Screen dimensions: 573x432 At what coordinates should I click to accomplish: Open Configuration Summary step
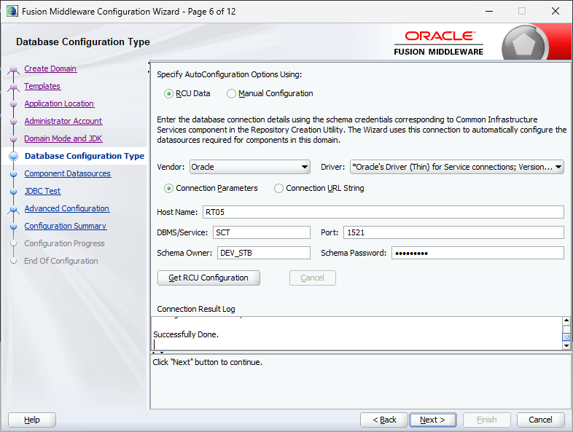tap(66, 226)
